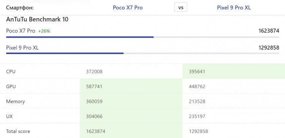Click the Poco total score 1623874 beside the bar

pyautogui.click(x=269, y=31)
